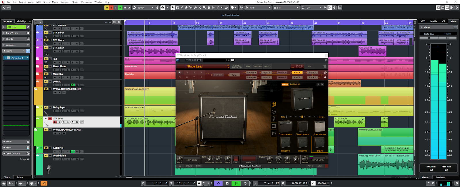Image resolution: width=460 pixels, height=187 pixels.
Task: Click next cabinet arrow beside 4x12 Brit 30
Action: 322,84
